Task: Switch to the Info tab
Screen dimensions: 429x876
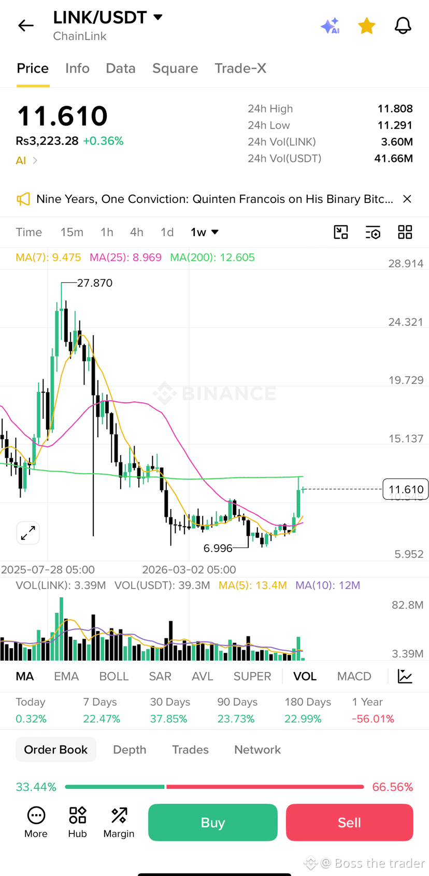Action: pos(77,69)
